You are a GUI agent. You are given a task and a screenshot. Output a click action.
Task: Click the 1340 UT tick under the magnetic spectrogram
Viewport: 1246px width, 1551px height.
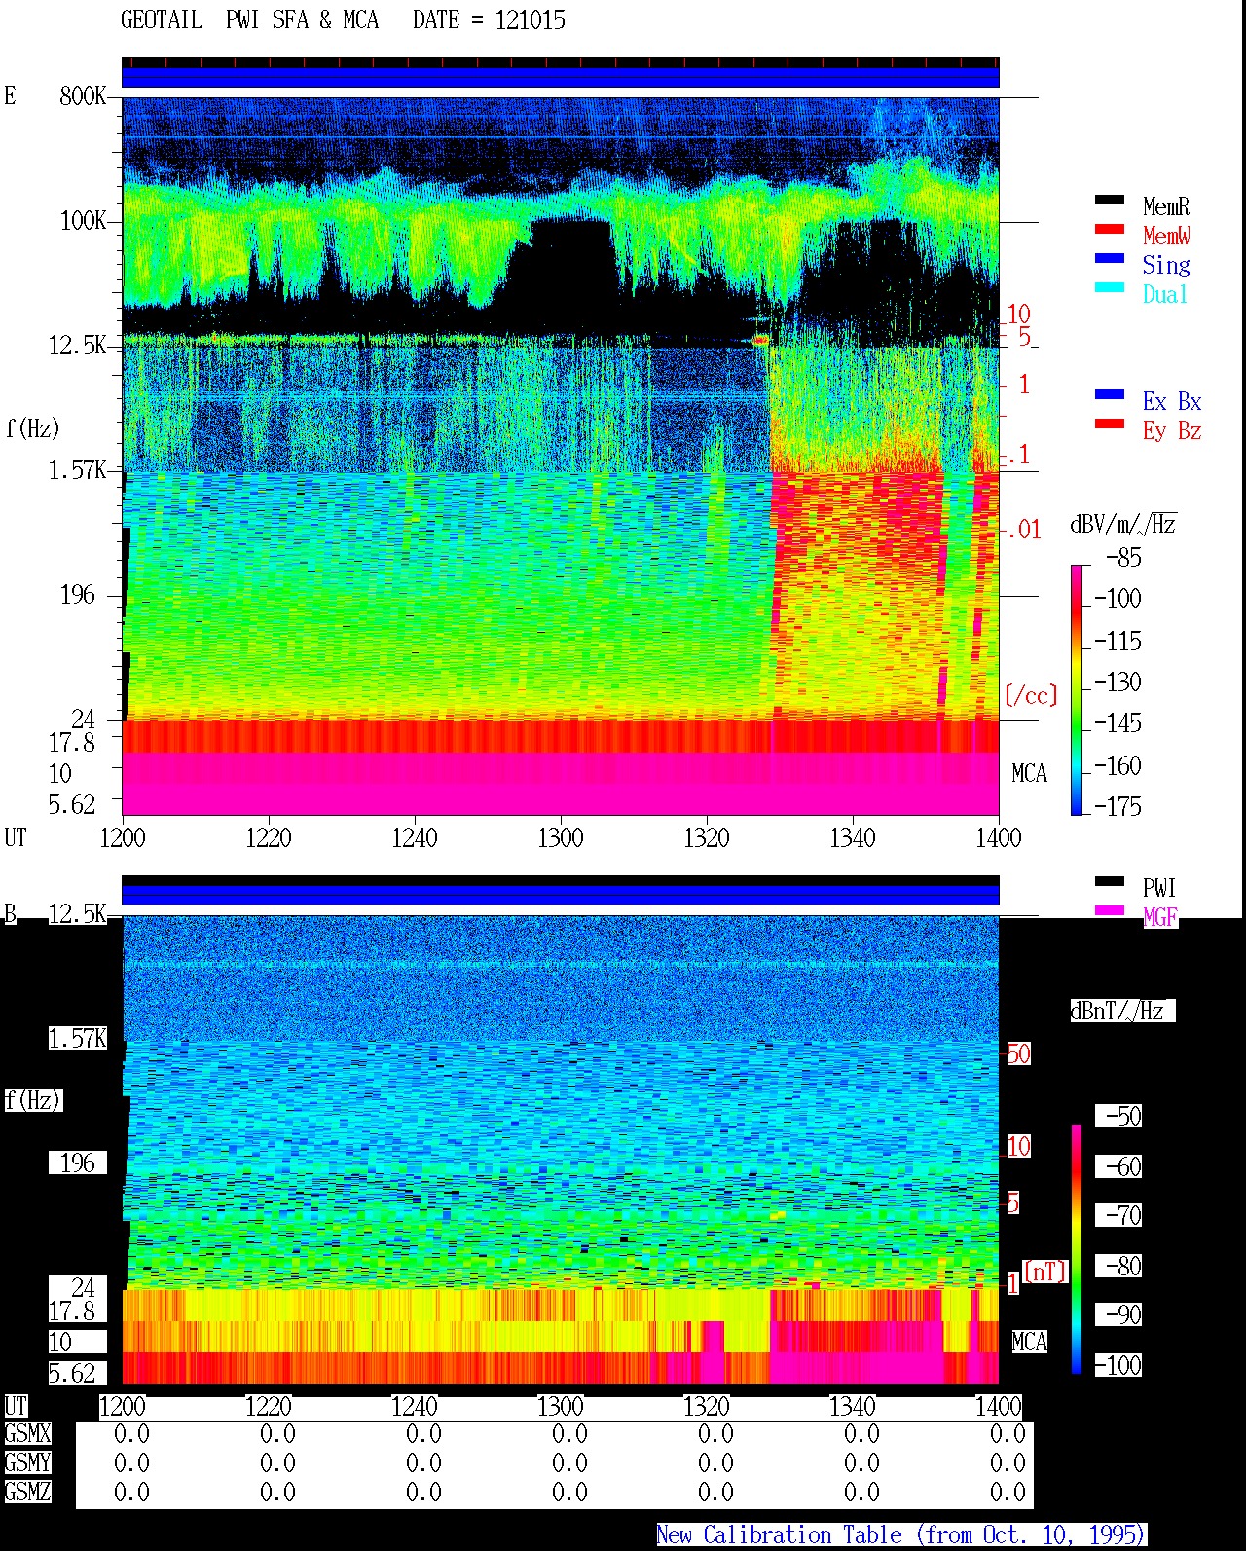[853, 1406]
